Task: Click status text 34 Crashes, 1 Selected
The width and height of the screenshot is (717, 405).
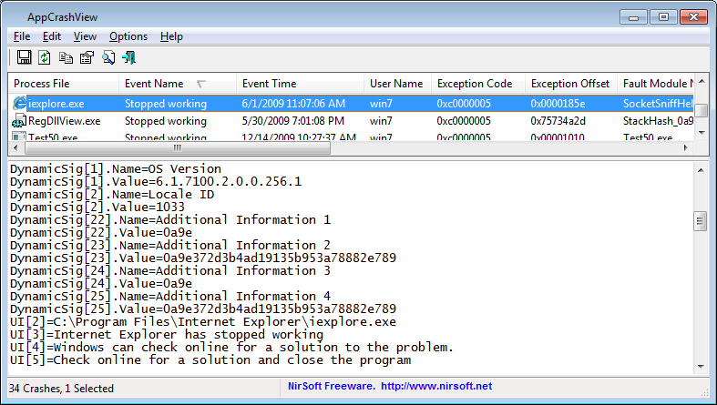Action: point(61,389)
